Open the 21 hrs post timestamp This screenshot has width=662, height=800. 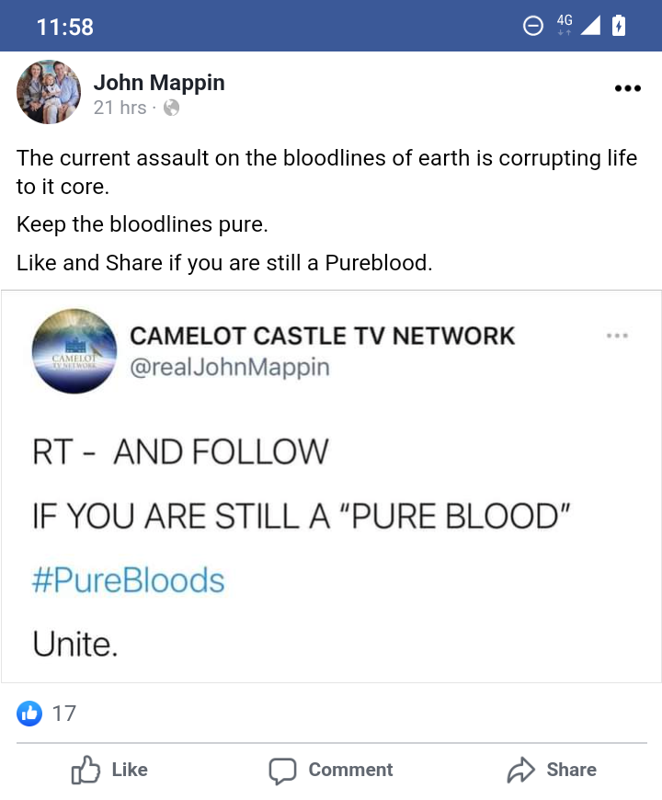click(x=120, y=108)
